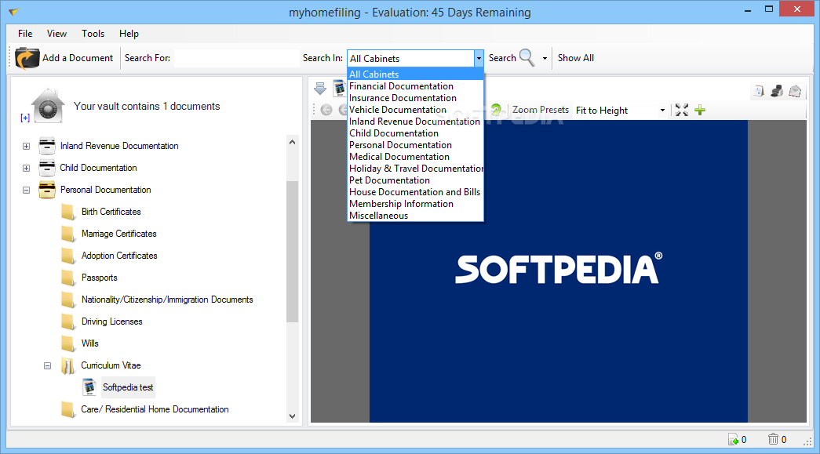
Task: Select All Cabinets in the dropdown list
Action: coord(415,74)
